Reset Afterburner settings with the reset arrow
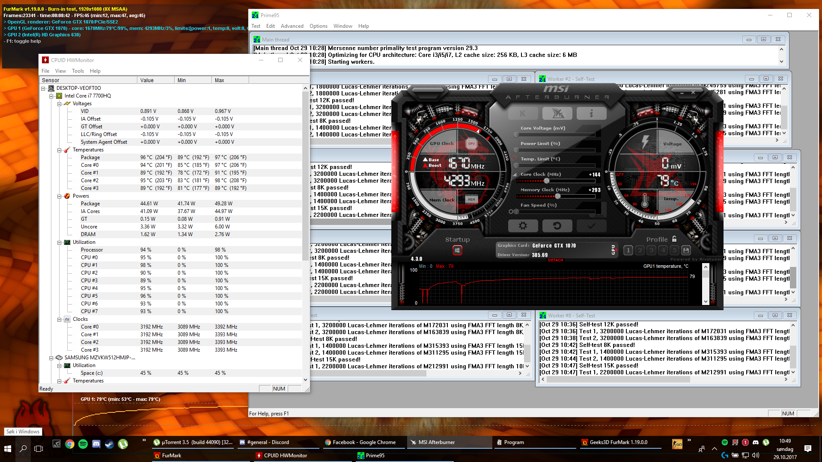This screenshot has height=462, width=822. pos(557,225)
